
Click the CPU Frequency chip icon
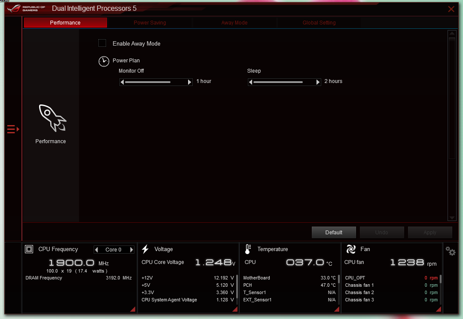29,249
